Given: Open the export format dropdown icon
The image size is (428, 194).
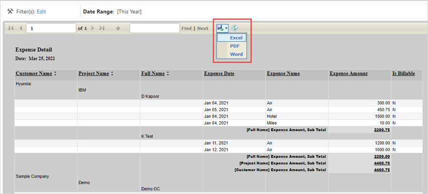Looking at the screenshot, I should coord(223,28).
